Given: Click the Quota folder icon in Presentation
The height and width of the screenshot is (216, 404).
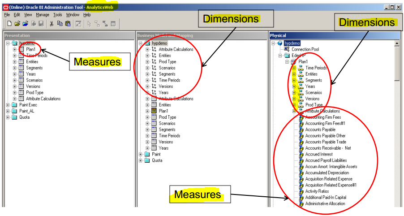Looking at the screenshot, I should click(14, 117).
